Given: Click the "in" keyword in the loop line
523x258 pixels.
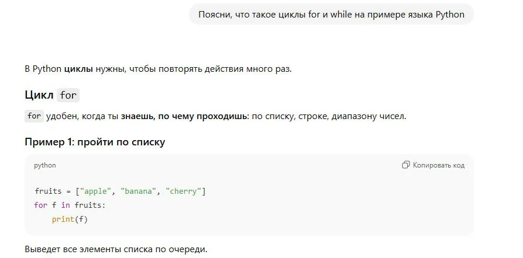Looking at the screenshot, I should (66, 205).
